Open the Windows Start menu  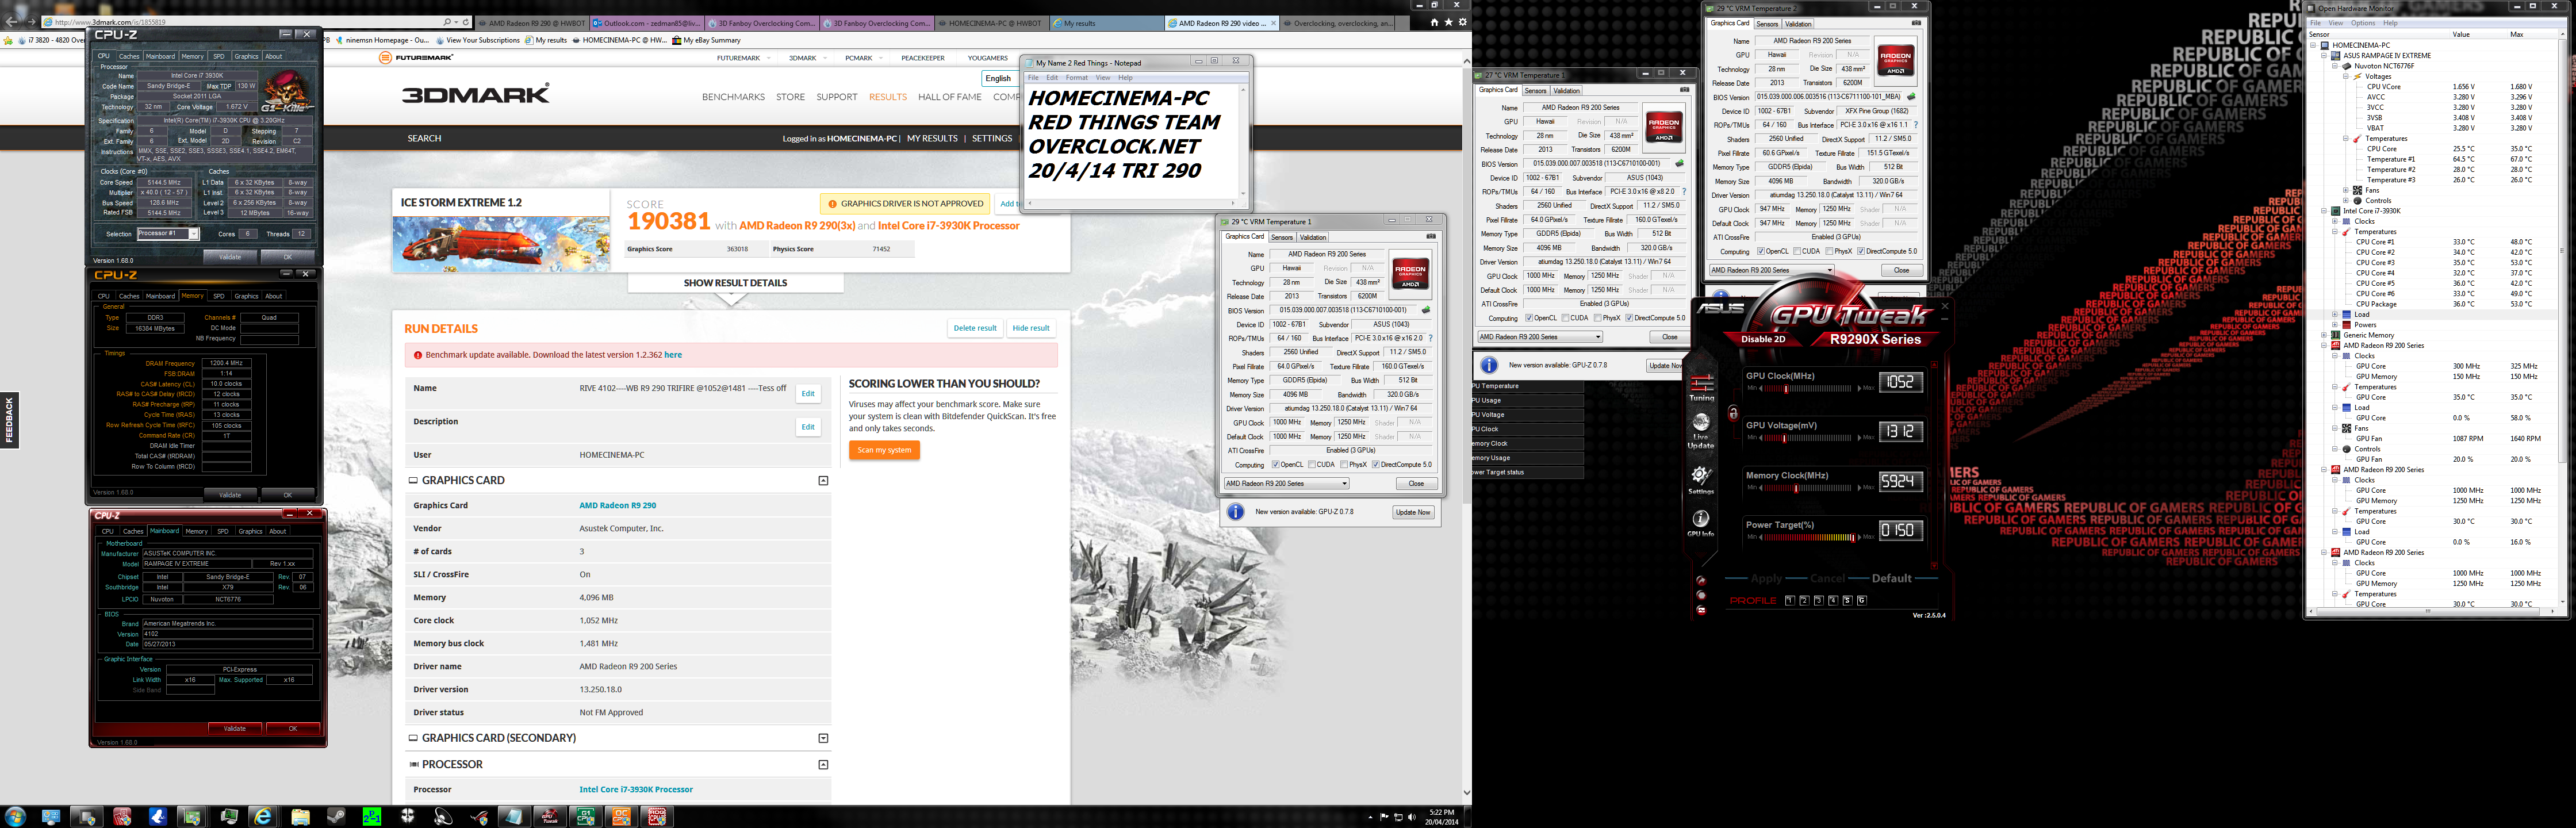tap(15, 816)
